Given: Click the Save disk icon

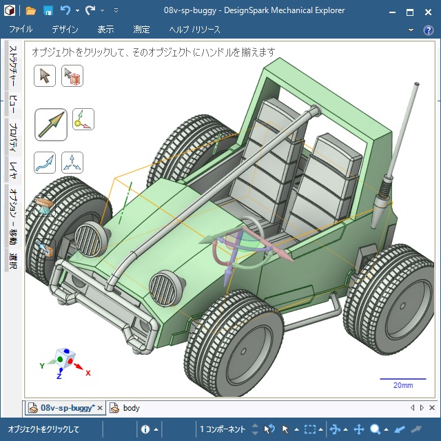Looking at the screenshot, I should [48, 11].
